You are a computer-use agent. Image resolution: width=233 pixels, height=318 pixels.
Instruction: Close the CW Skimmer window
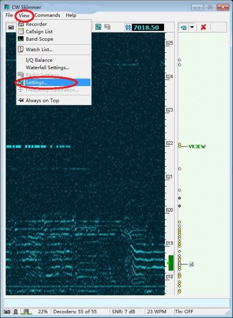223,8
